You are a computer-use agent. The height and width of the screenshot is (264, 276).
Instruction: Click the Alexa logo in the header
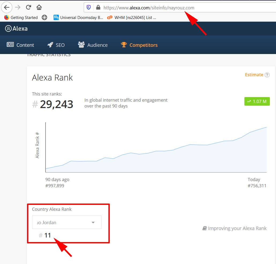coord(16,29)
